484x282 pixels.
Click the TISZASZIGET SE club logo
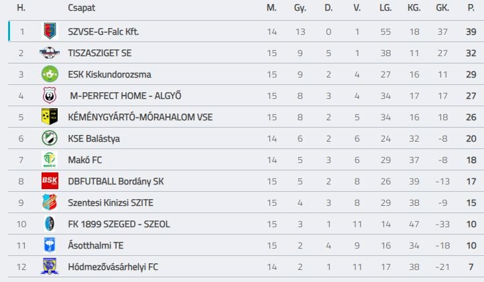(50, 53)
